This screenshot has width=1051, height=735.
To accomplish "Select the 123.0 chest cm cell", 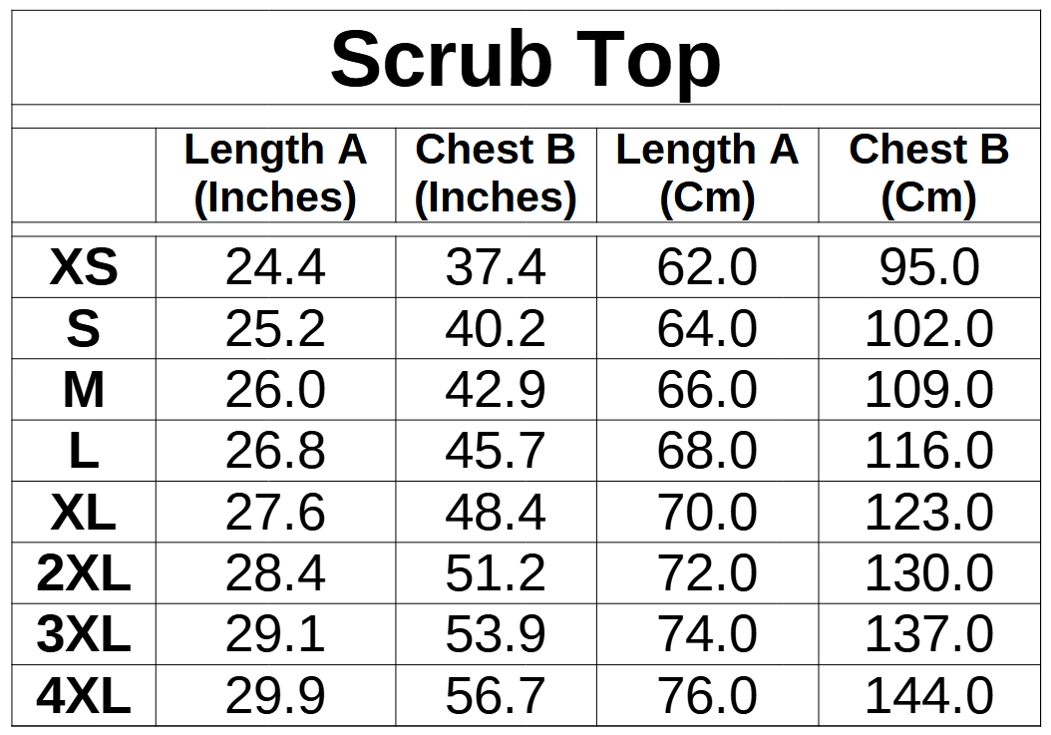I will [x=928, y=514].
